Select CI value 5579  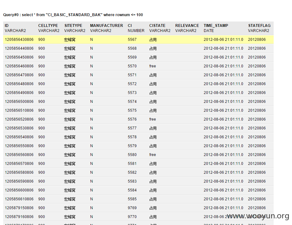tap(132, 146)
